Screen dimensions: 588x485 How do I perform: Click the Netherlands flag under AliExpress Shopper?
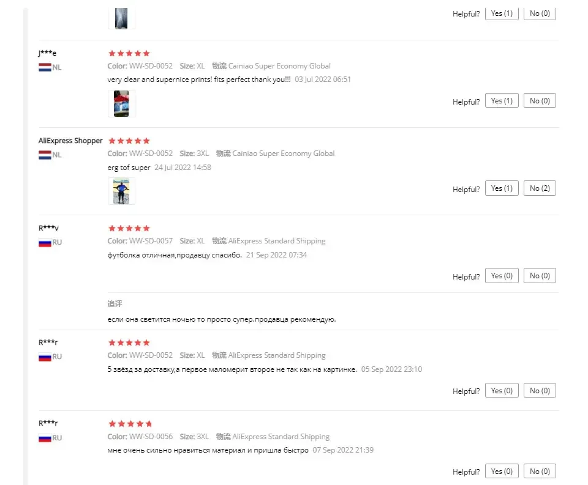tap(45, 155)
